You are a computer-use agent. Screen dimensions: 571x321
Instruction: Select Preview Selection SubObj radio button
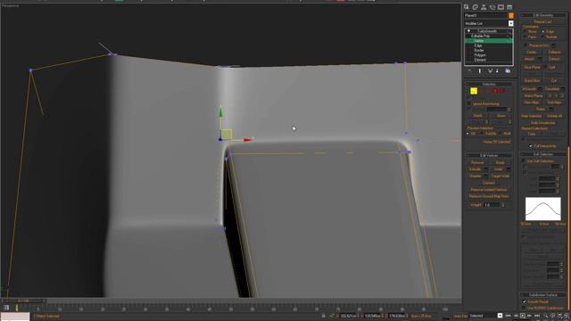coord(482,134)
